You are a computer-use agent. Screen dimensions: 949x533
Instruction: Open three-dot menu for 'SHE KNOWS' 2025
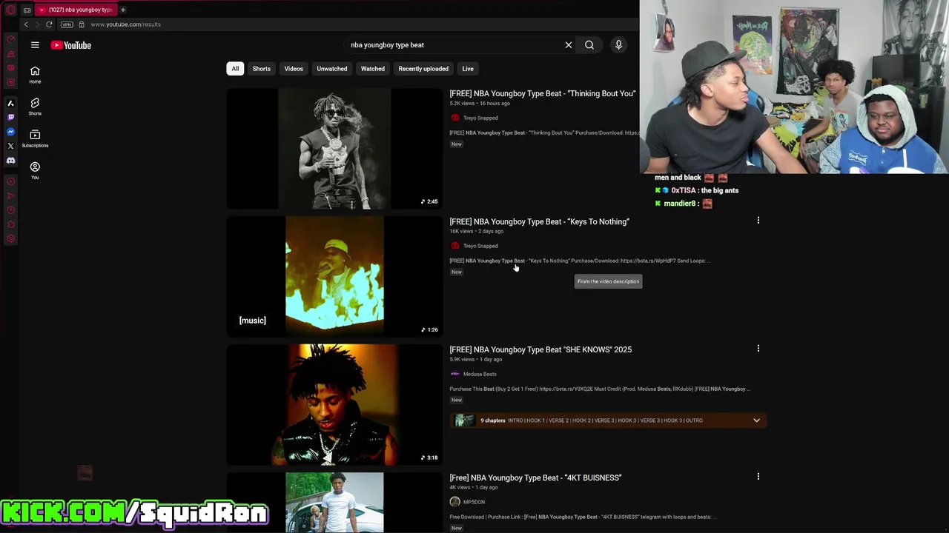tap(758, 349)
